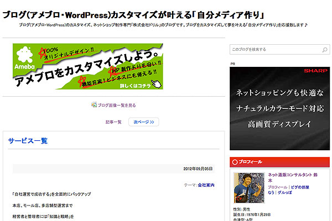The height and width of the screenshot is (221, 332).
Task: Click the 2012年09月05日 date text
Action: pos(198,169)
